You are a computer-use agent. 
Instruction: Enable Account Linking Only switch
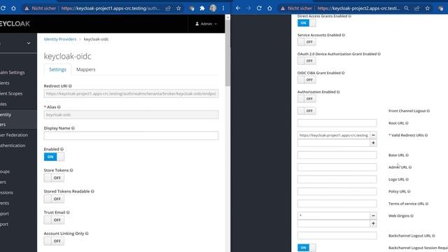(54, 241)
